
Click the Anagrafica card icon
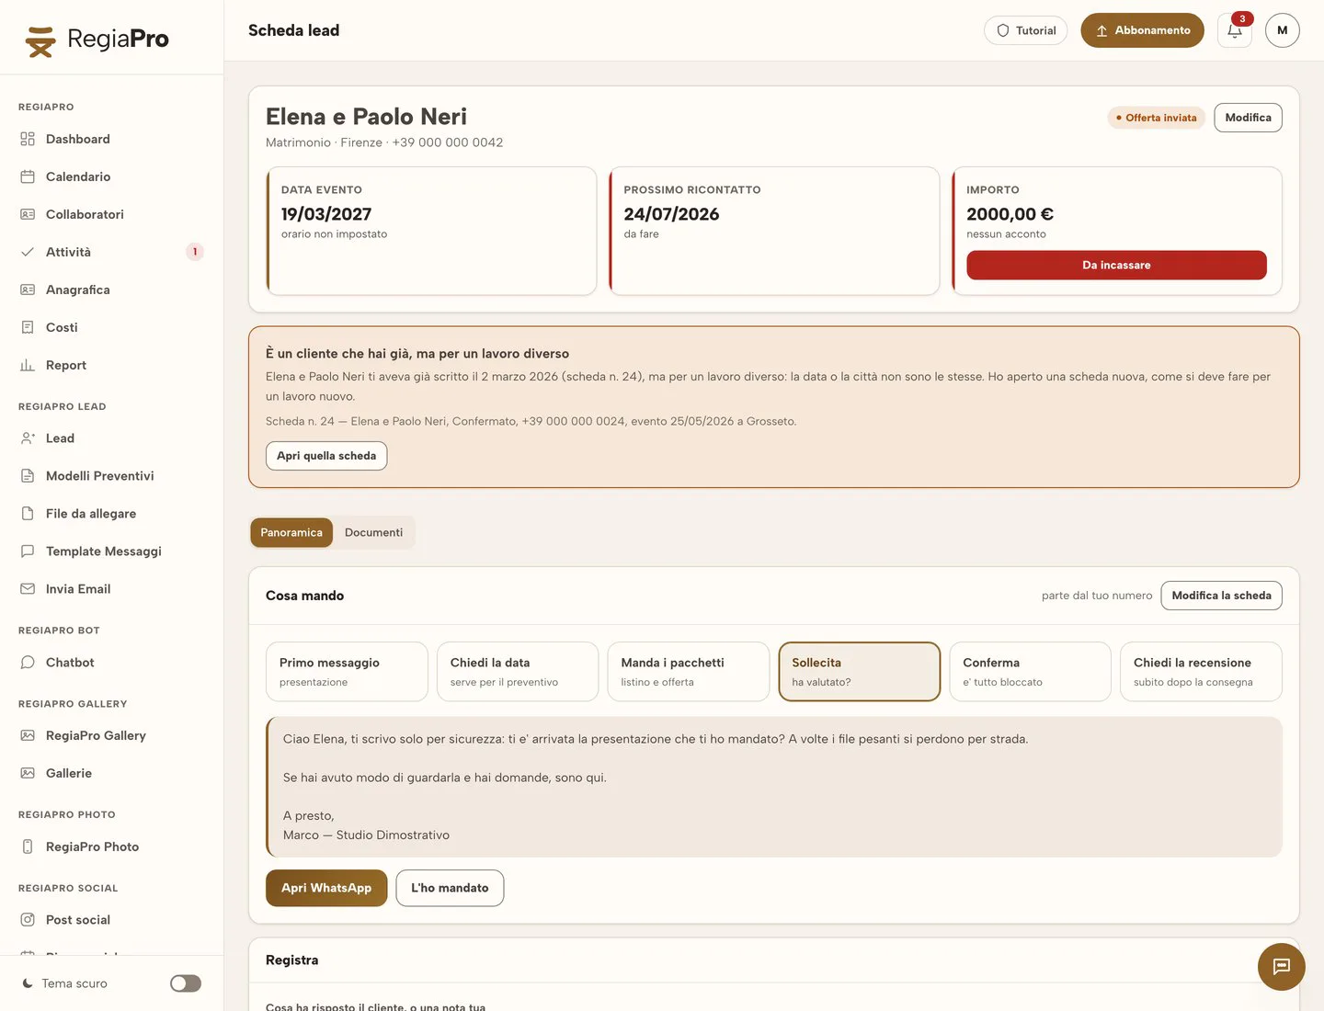[x=28, y=290]
